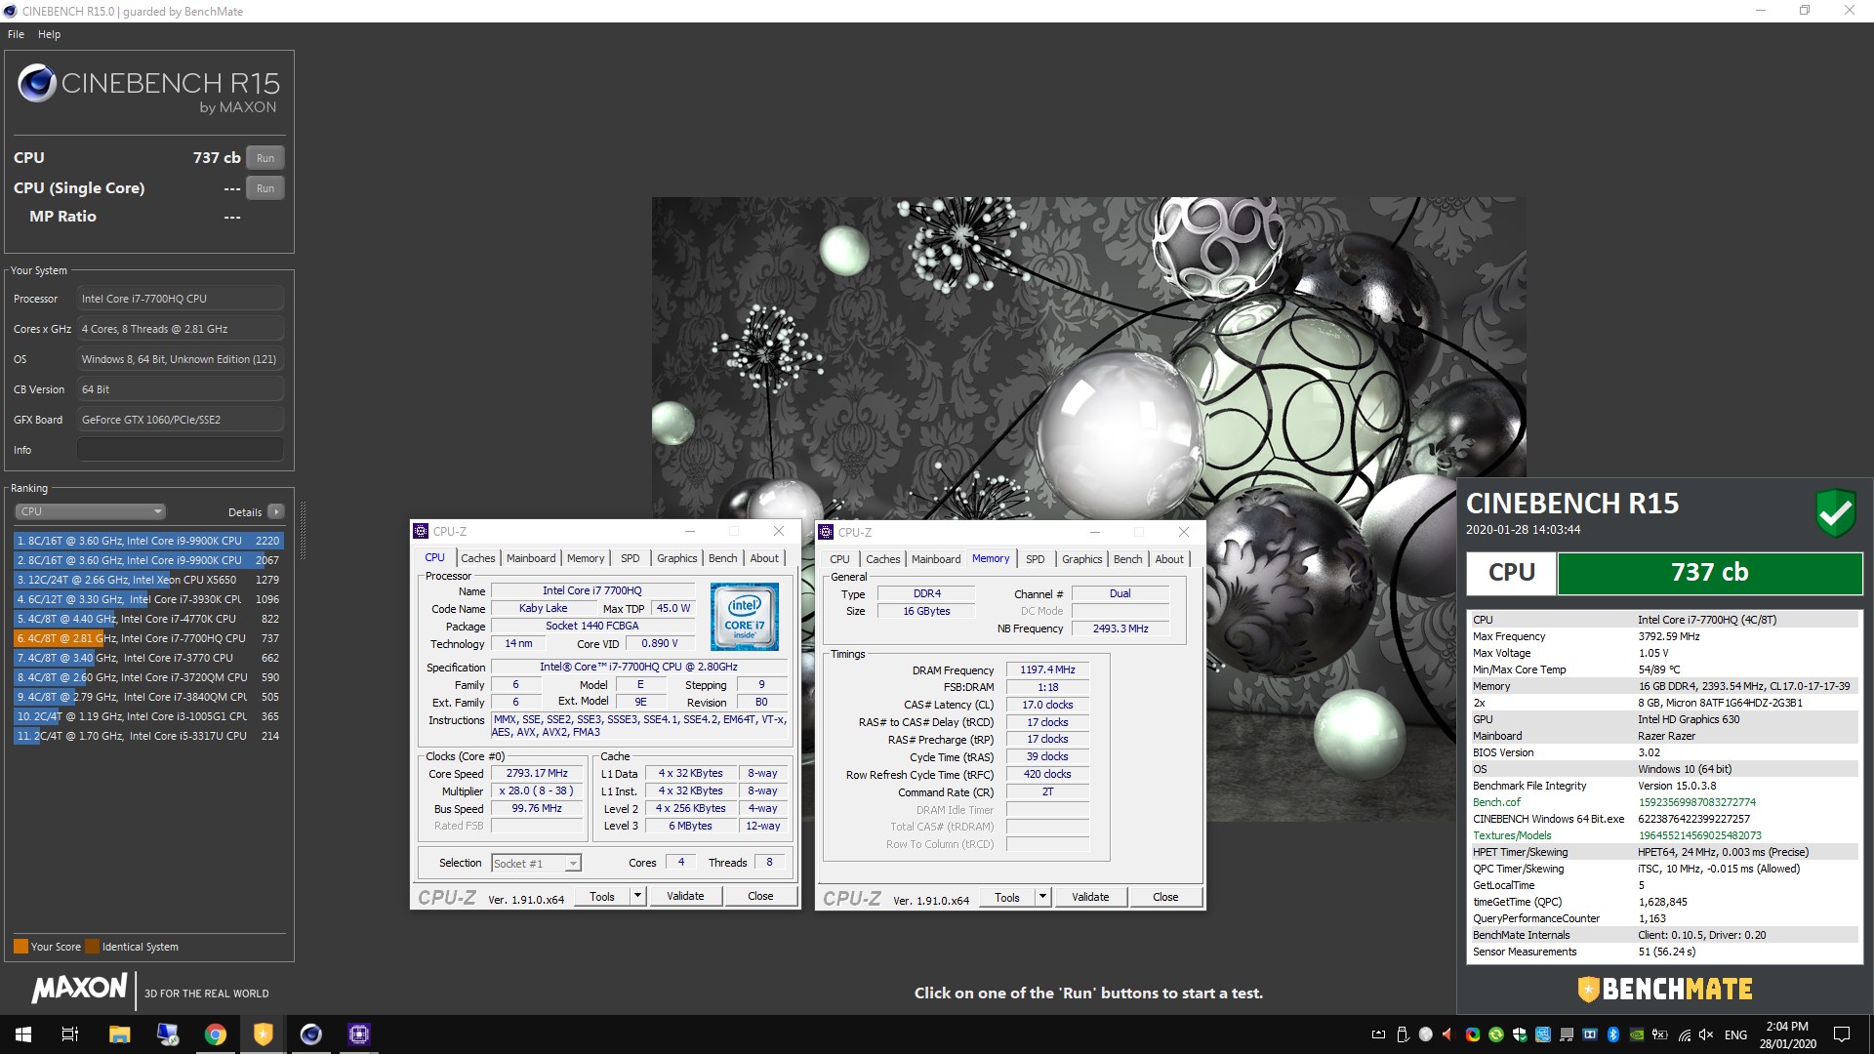Switch to CPU tab in right CPU-Z window
The width and height of the screenshot is (1874, 1054).
pyautogui.click(x=839, y=559)
